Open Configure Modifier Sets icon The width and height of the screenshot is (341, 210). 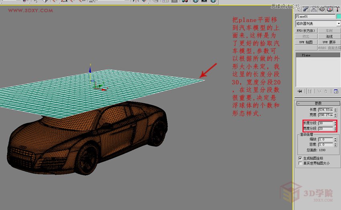[x=336, y=91]
